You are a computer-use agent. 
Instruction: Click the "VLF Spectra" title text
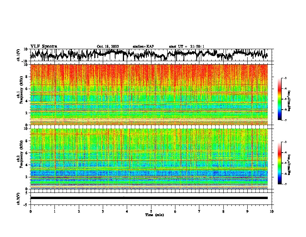(44, 46)
